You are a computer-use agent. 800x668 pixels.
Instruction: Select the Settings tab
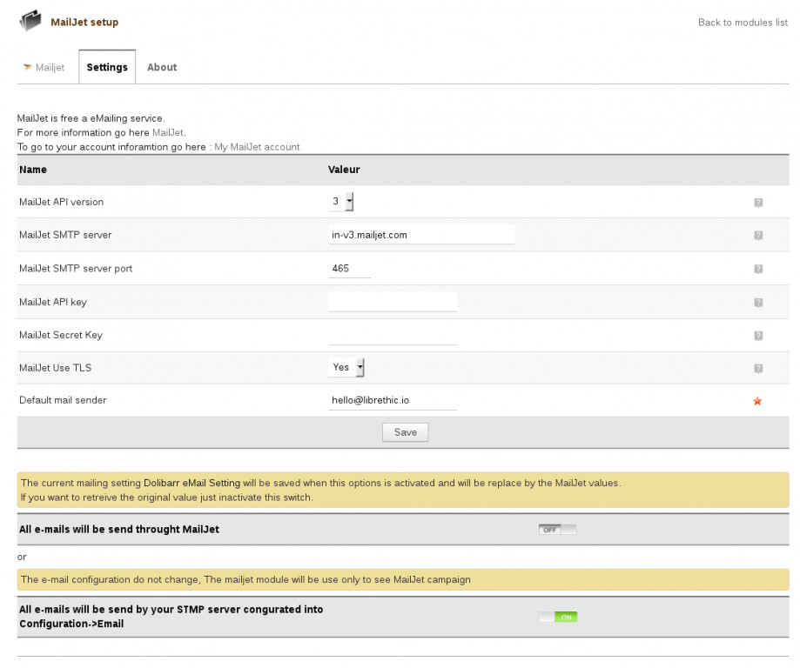click(x=107, y=67)
